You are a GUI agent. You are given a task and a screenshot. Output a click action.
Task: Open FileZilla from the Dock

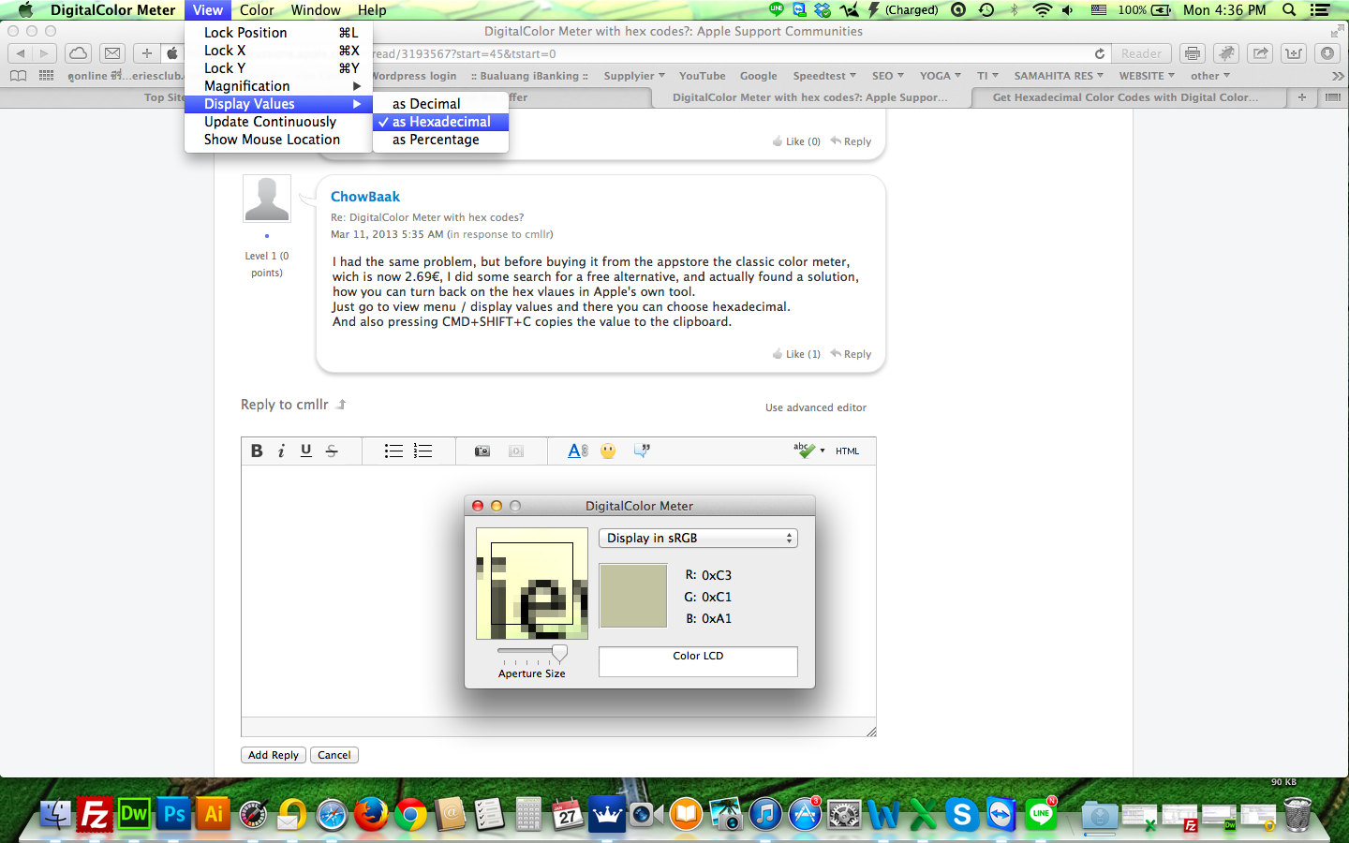pyautogui.click(x=95, y=814)
